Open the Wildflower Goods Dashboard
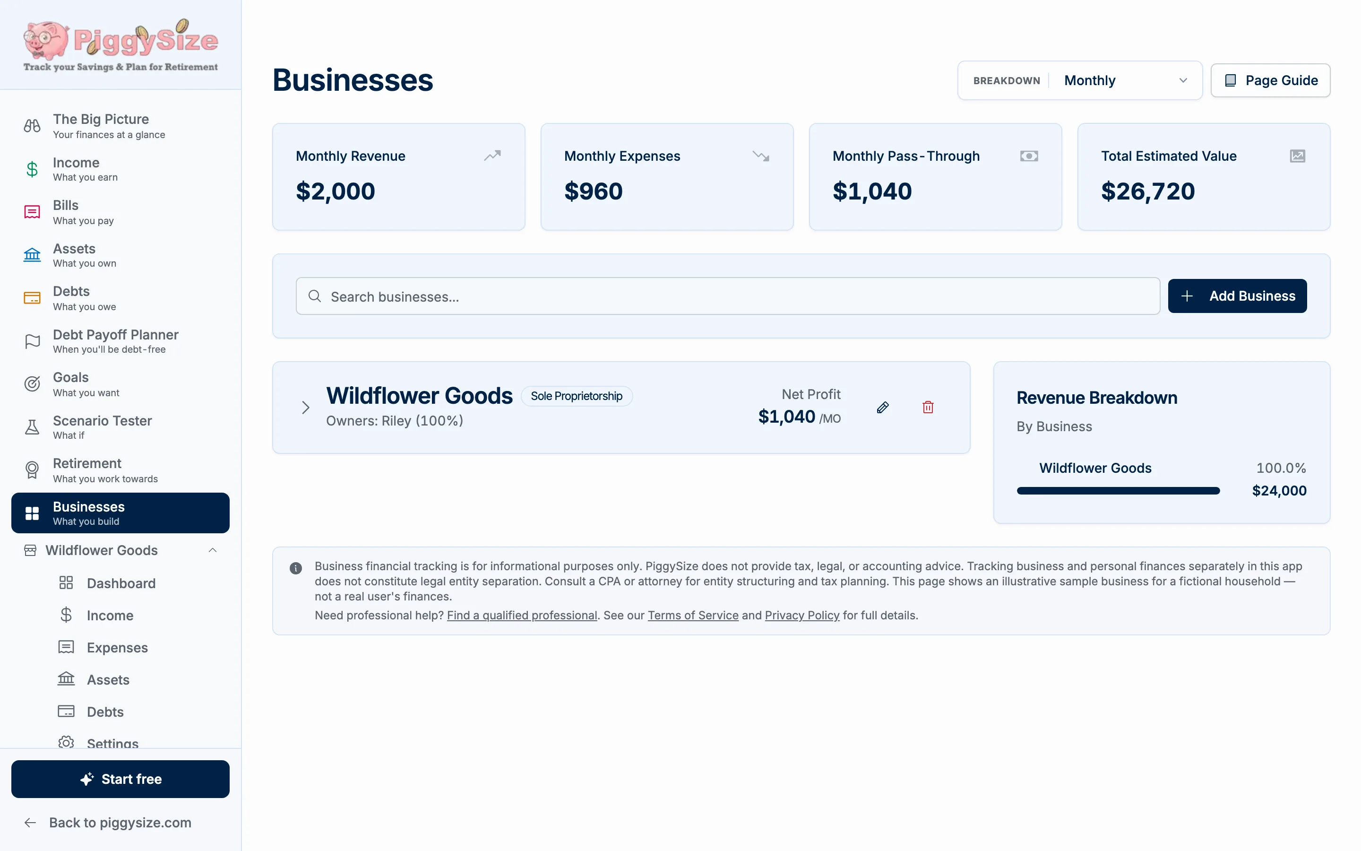 pyautogui.click(x=121, y=583)
